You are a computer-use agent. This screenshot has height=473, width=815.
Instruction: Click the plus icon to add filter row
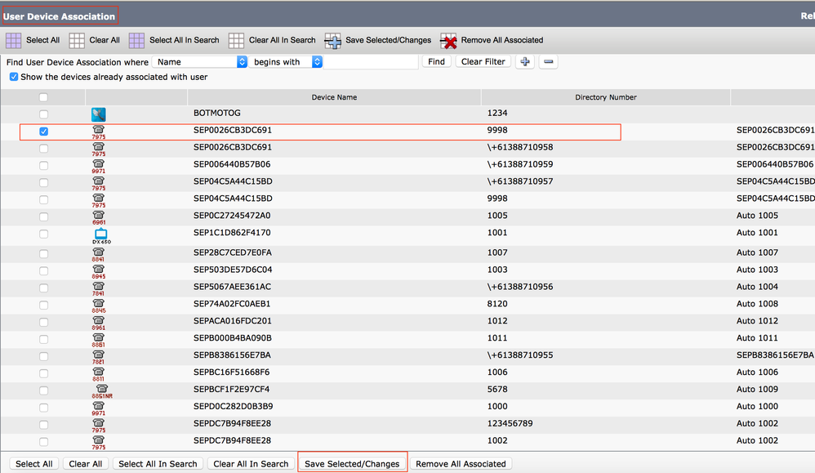[525, 62]
